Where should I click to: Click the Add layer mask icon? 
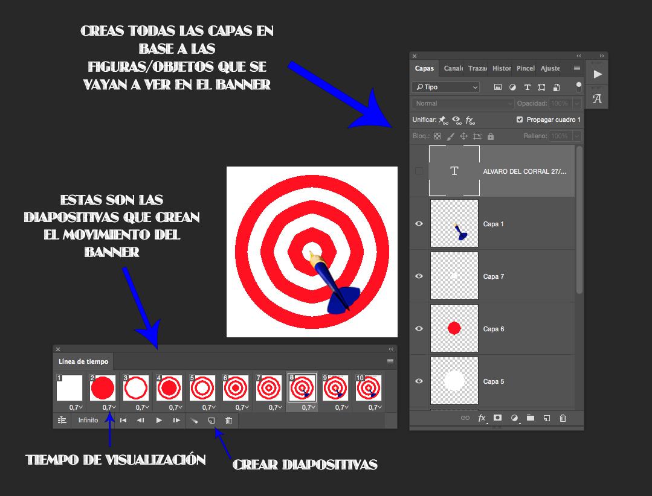click(x=497, y=418)
